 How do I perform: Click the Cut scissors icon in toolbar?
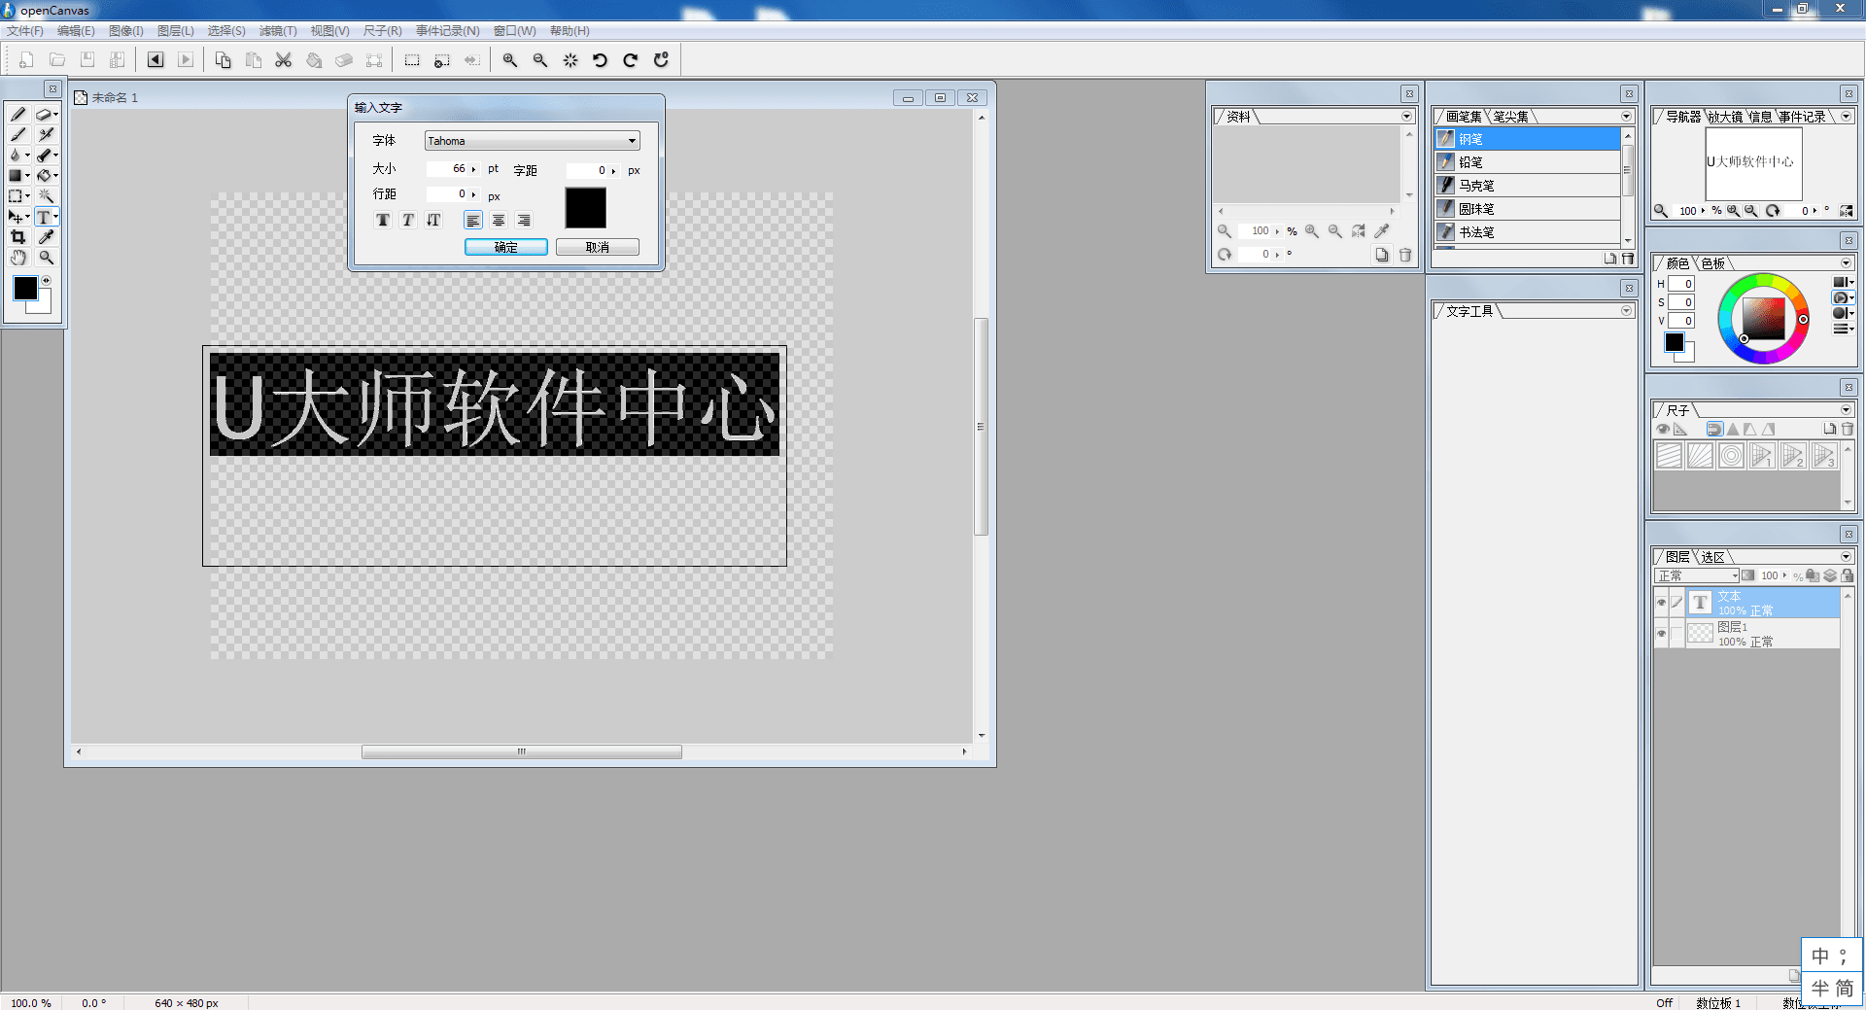click(283, 60)
